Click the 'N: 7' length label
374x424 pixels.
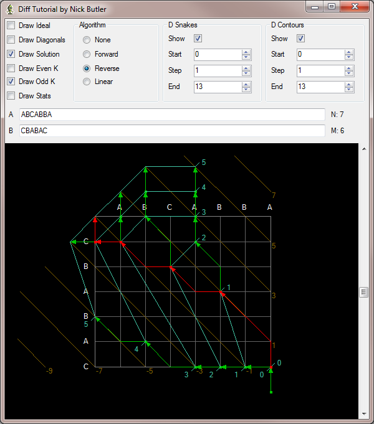click(337, 115)
